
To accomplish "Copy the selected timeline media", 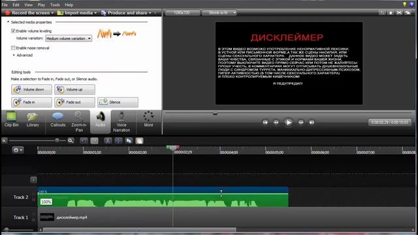I will pos(129,141).
